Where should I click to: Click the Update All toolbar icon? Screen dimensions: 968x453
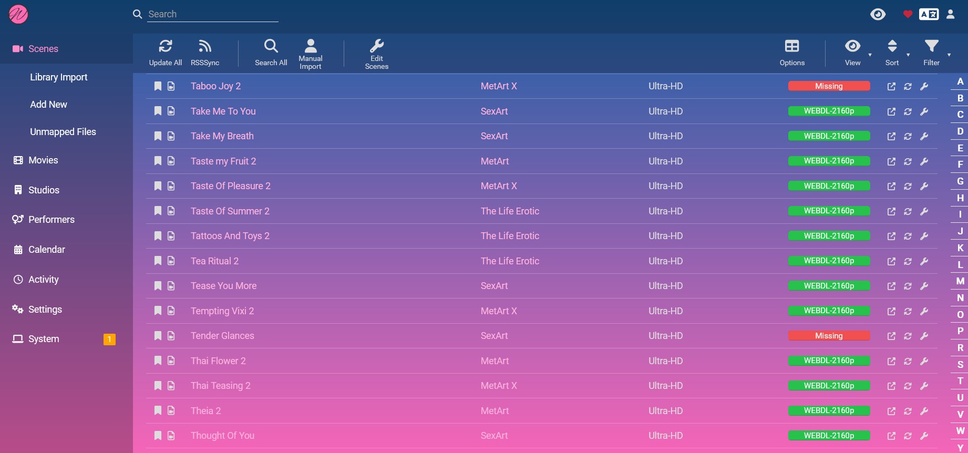166,53
